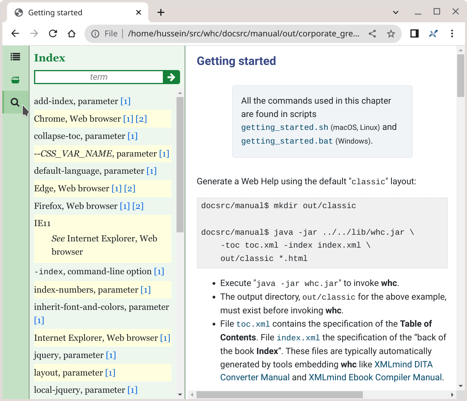
Task: Select the Search magnifier sidebar icon
Action: click(15, 102)
